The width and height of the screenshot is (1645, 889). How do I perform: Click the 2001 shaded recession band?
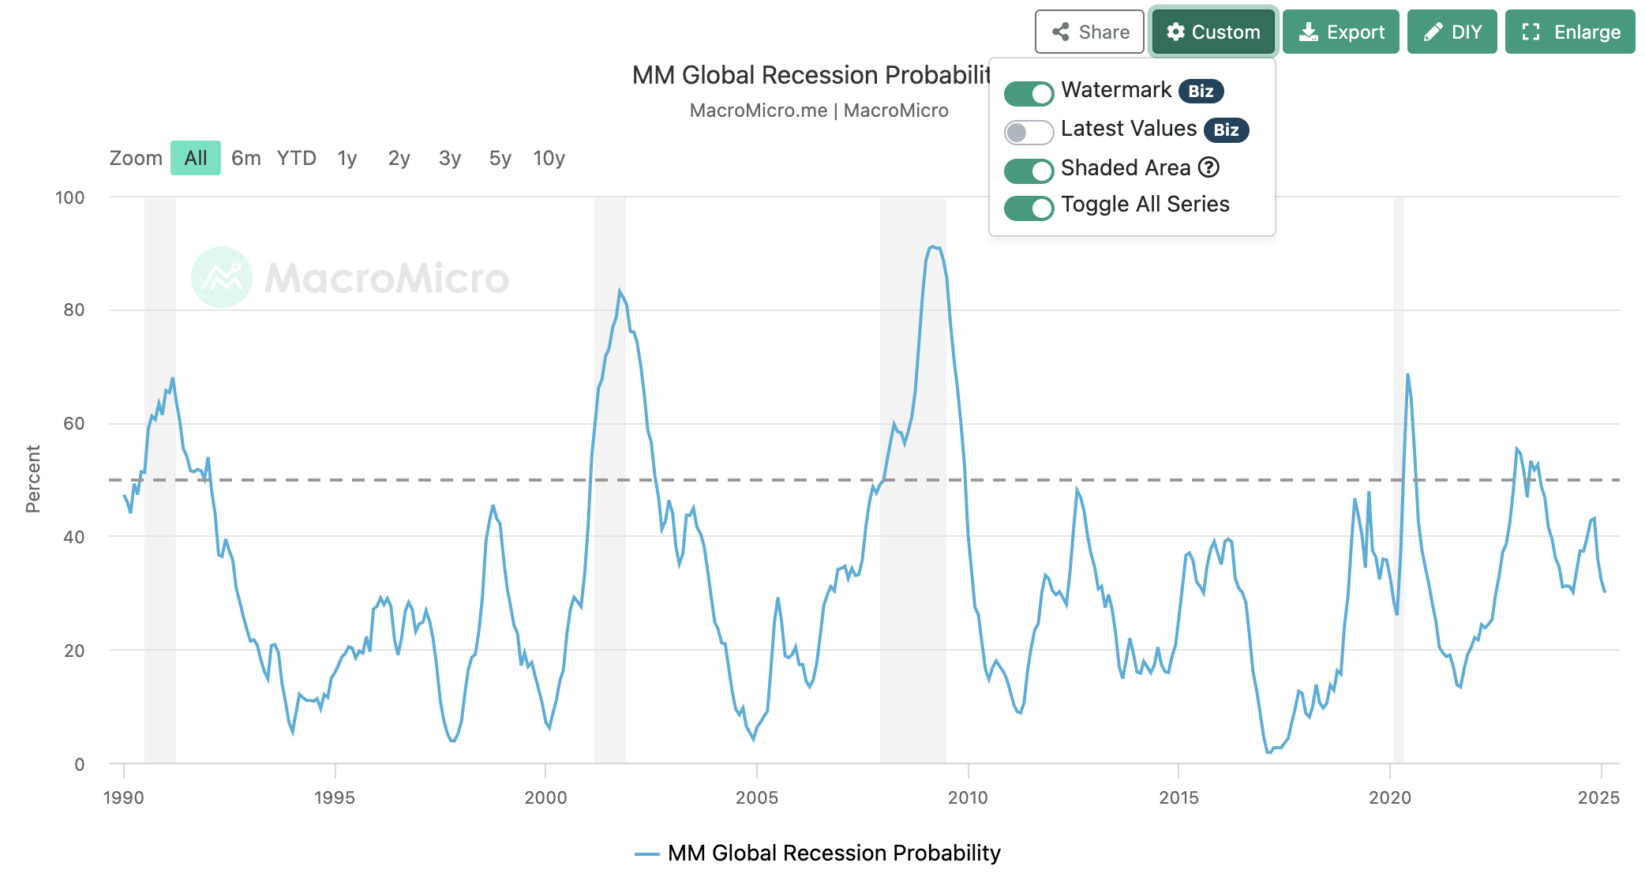[610, 479]
